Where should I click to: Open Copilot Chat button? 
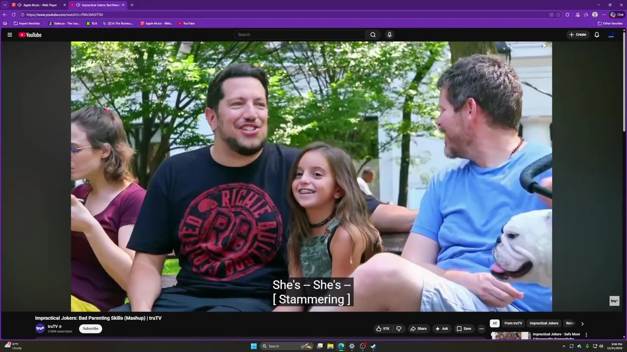(617, 15)
